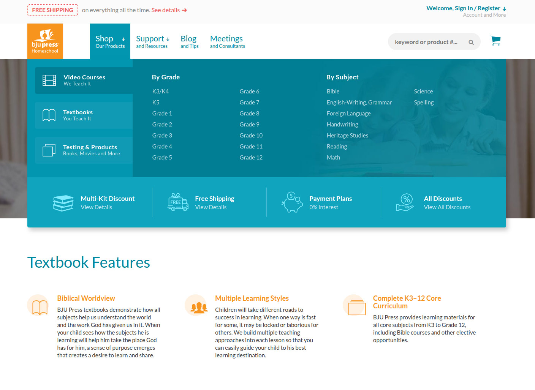535x390 pixels.
Task: Click the Biblical Worldview heading
Action: [86, 298]
